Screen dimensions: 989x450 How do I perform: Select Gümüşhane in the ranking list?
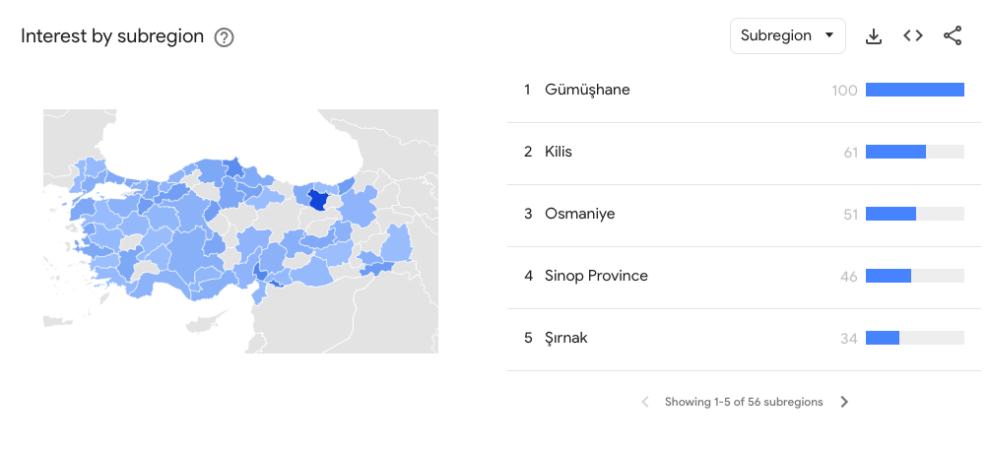(x=736, y=91)
